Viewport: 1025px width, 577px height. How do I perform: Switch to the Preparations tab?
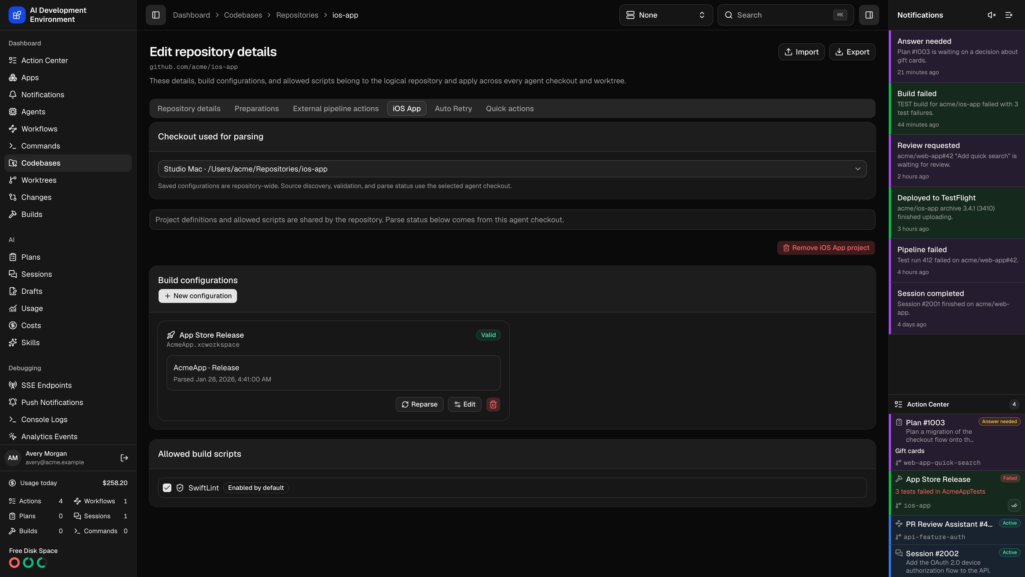(257, 109)
